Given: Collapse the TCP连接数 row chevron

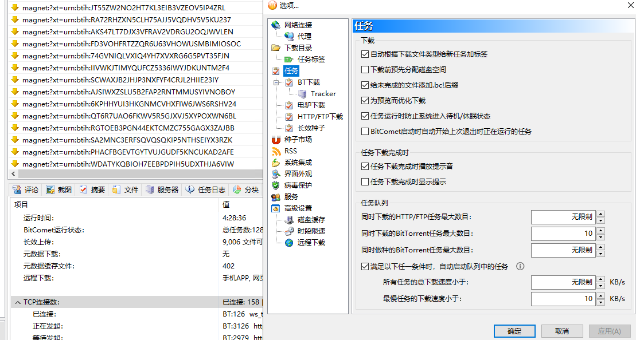Looking at the screenshot, I should click(18, 302).
